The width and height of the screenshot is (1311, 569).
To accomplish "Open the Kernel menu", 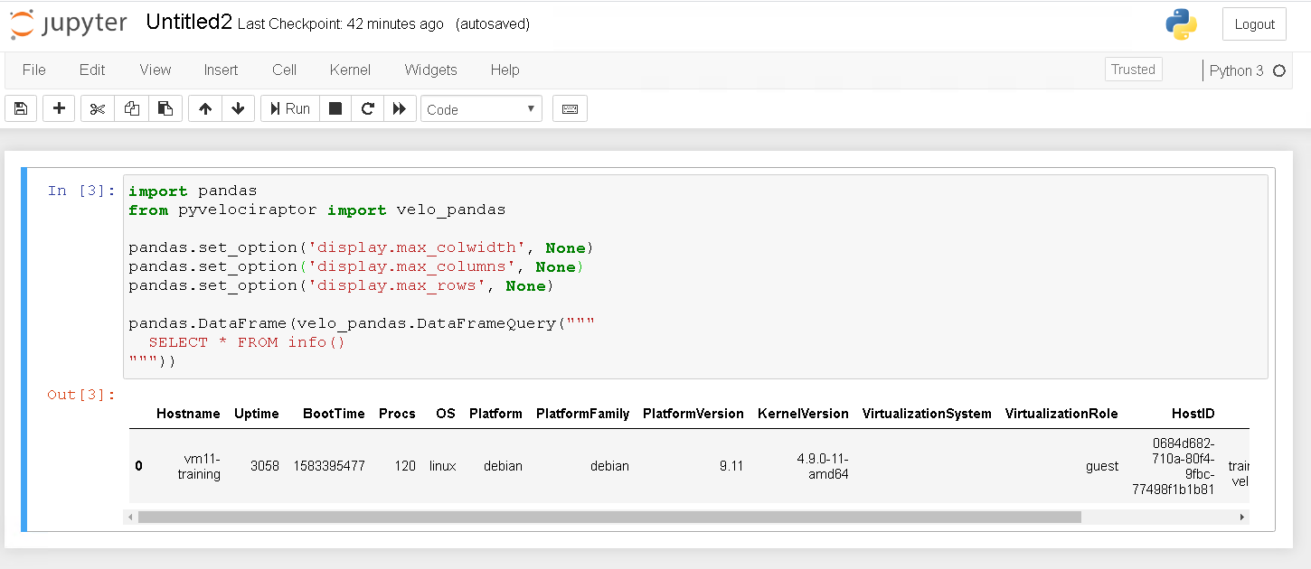I will click(x=350, y=70).
